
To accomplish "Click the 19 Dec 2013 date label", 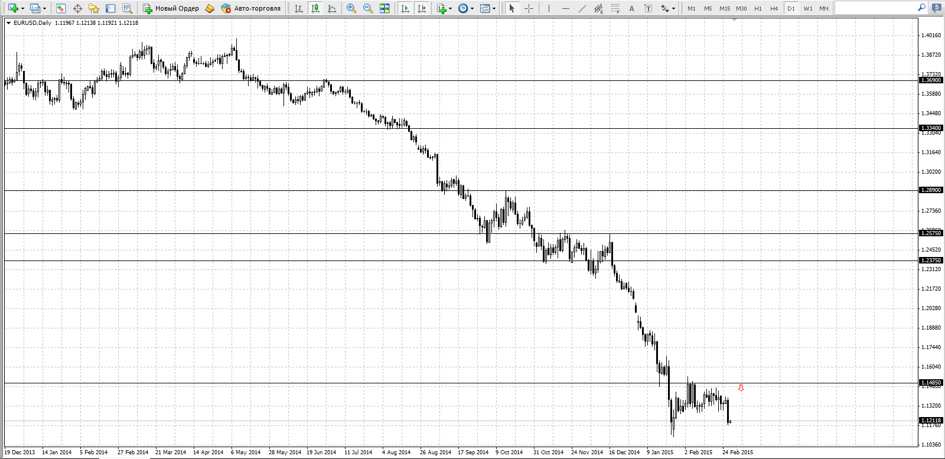I will [x=19, y=453].
